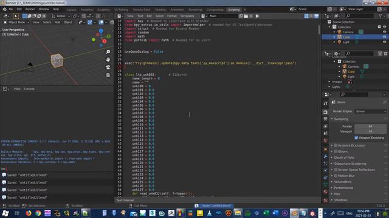
Task: Select the viewport zoom magnifier gizmo
Action: [x=108, y=52]
